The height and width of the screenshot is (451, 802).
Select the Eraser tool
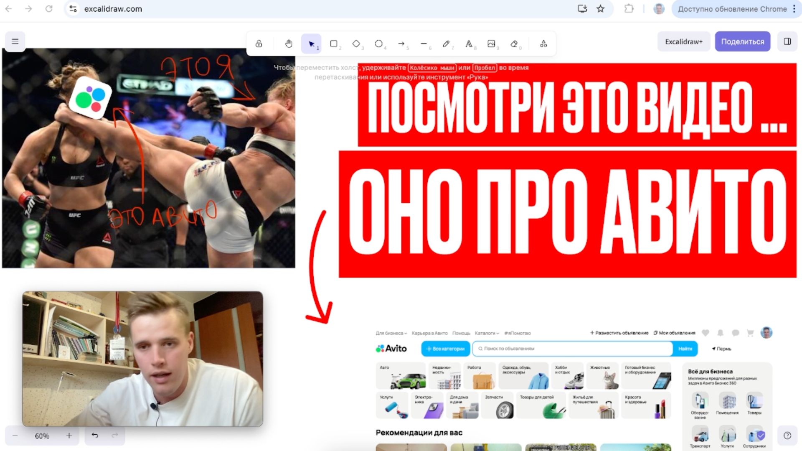coord(514,43)
